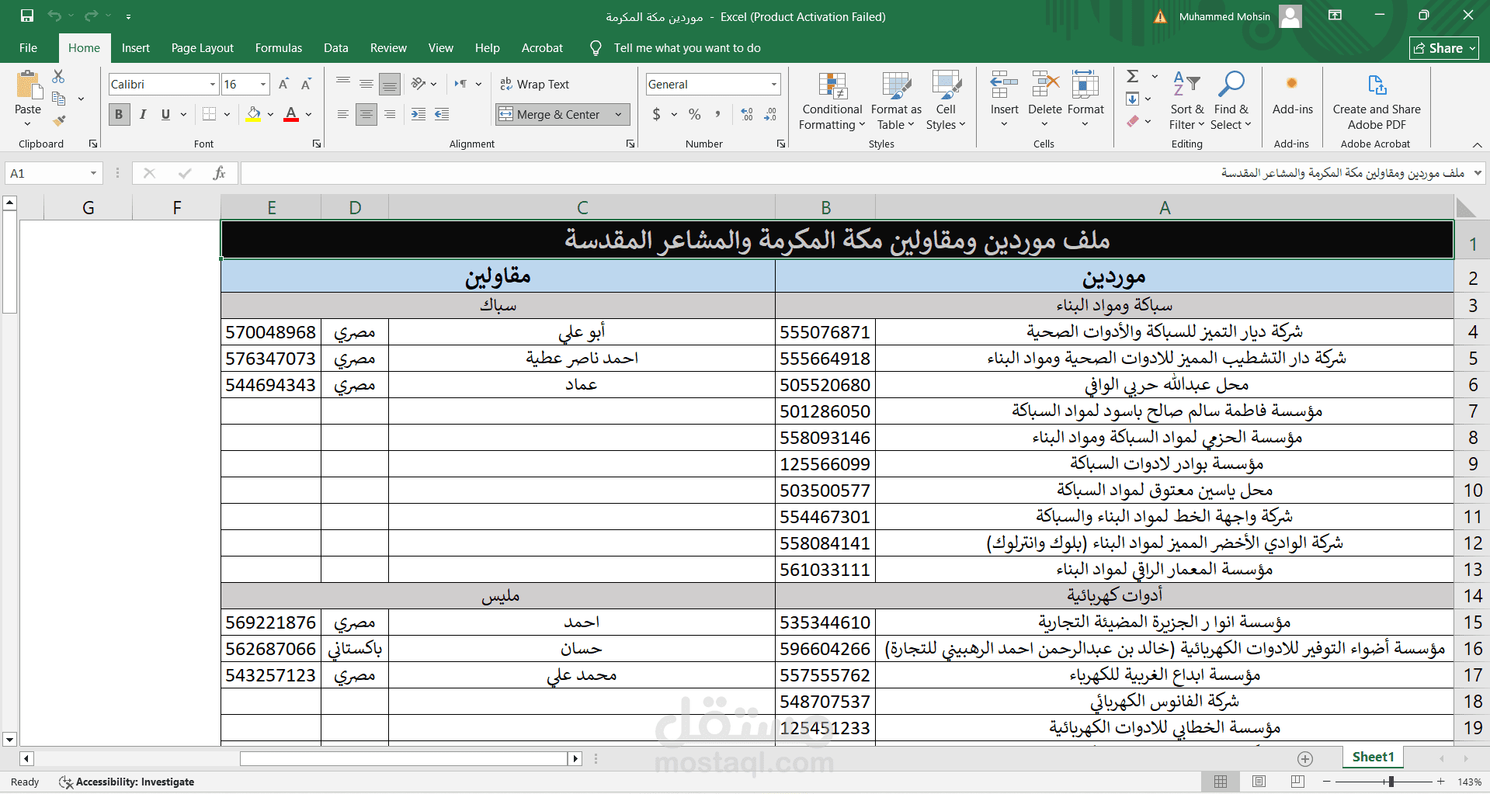Toggle Bottom Align
1490x794 pixels.
tap(390, 84)
